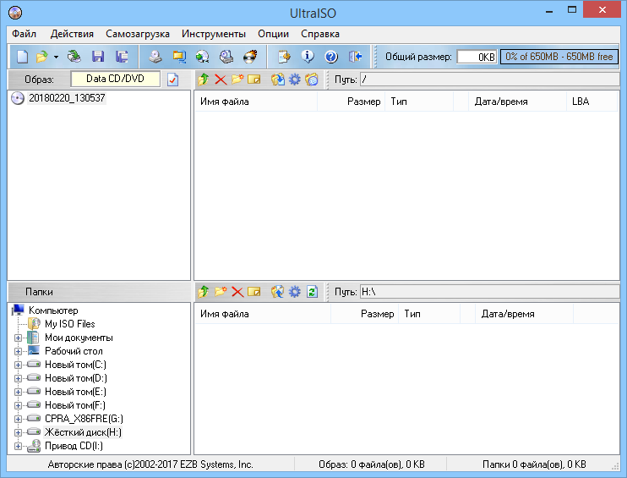Create new folder in the image pane

pyautogui.click(x=237, y=80)
